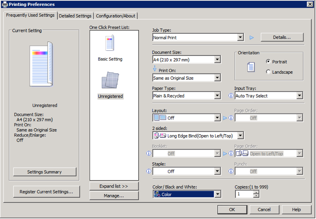Image resolution: width=316 pixels, height=219 pixels.
Task: Click the Expand list >> button
Action: (x=114, y=186)
